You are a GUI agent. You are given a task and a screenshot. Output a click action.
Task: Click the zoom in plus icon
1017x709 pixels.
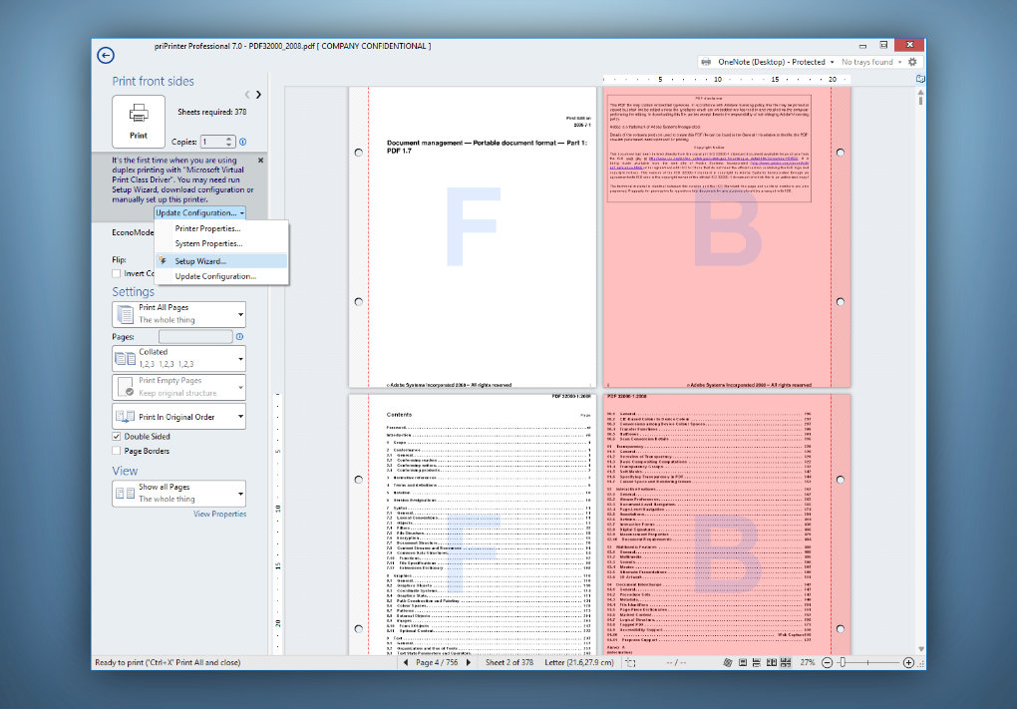(x=908, y=662)
